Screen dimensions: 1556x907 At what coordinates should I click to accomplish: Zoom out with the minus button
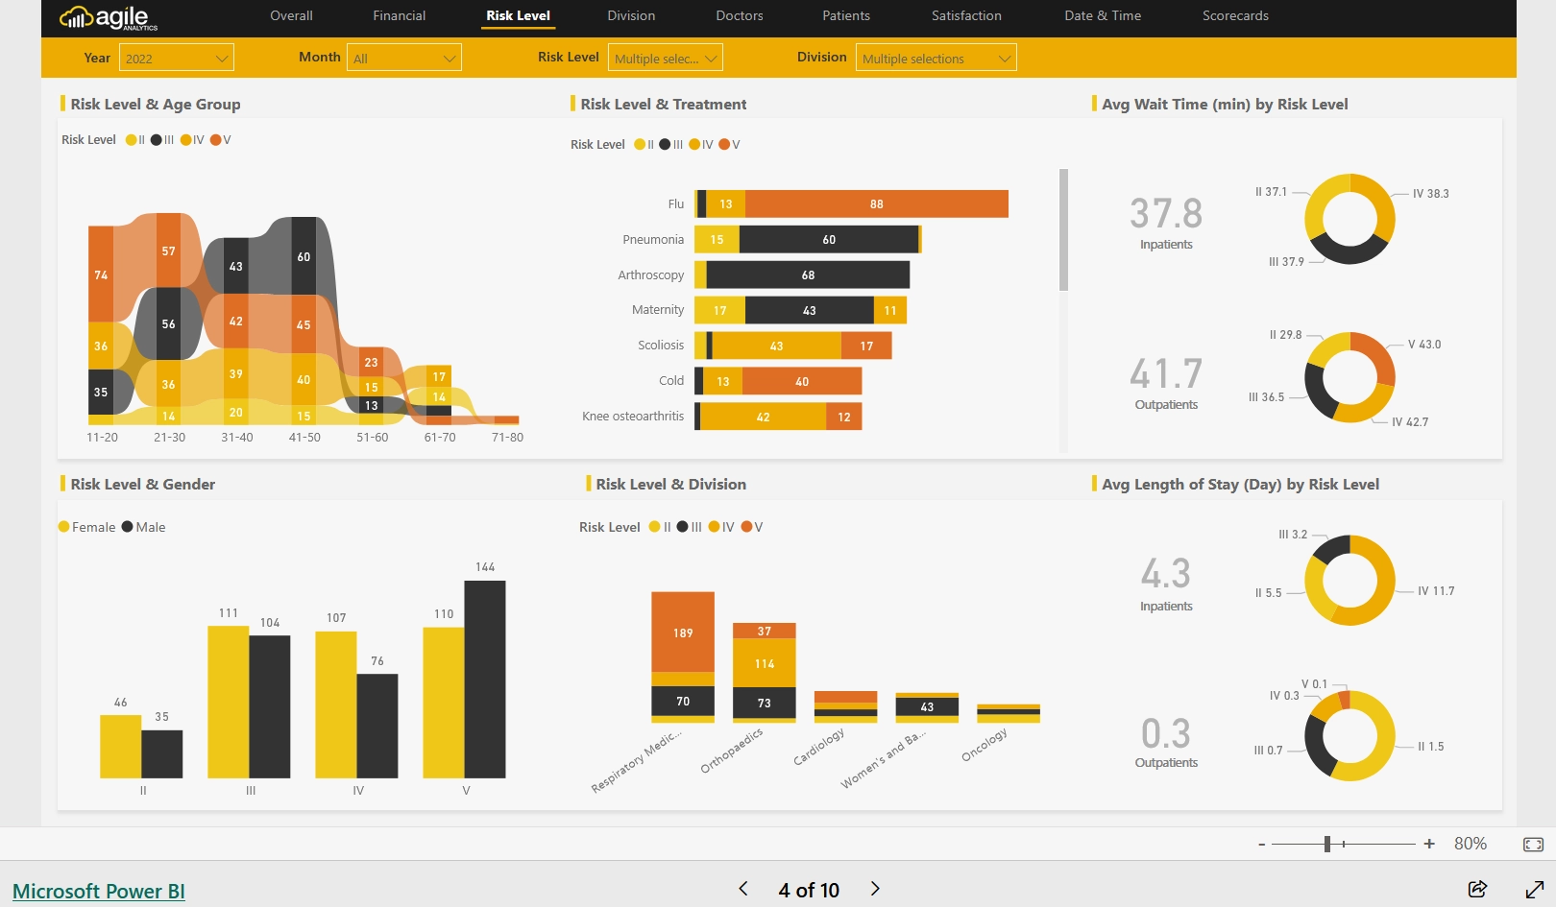(x=1261, y=845)
